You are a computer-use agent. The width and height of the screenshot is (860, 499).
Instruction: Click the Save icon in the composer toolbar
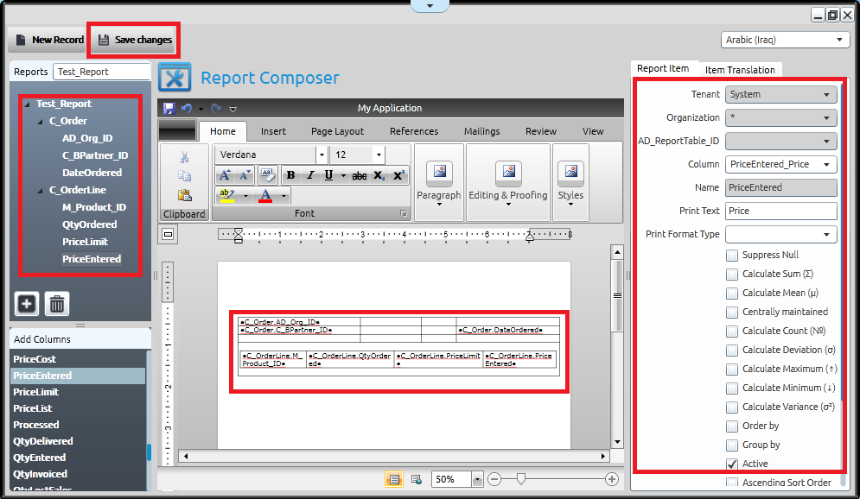[169, 108]
